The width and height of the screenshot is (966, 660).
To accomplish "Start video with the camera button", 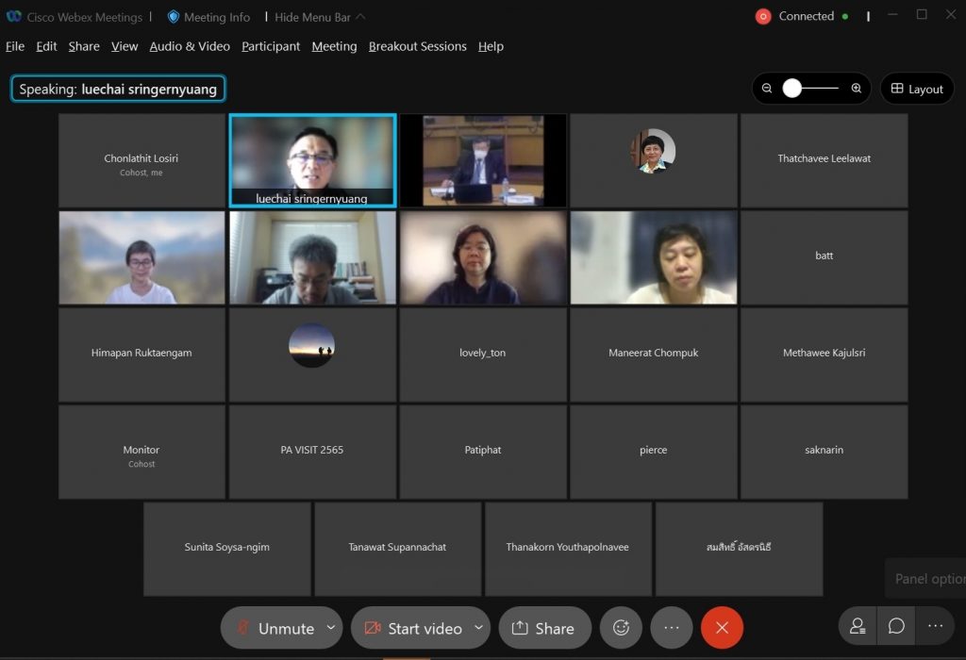I will tap(413, 628).
